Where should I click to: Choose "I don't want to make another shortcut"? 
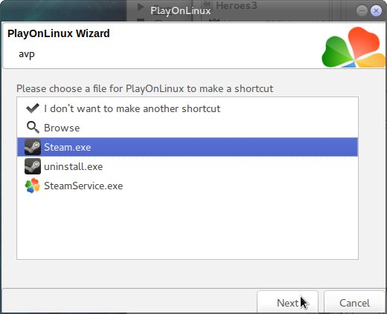[x=132, y=108]
